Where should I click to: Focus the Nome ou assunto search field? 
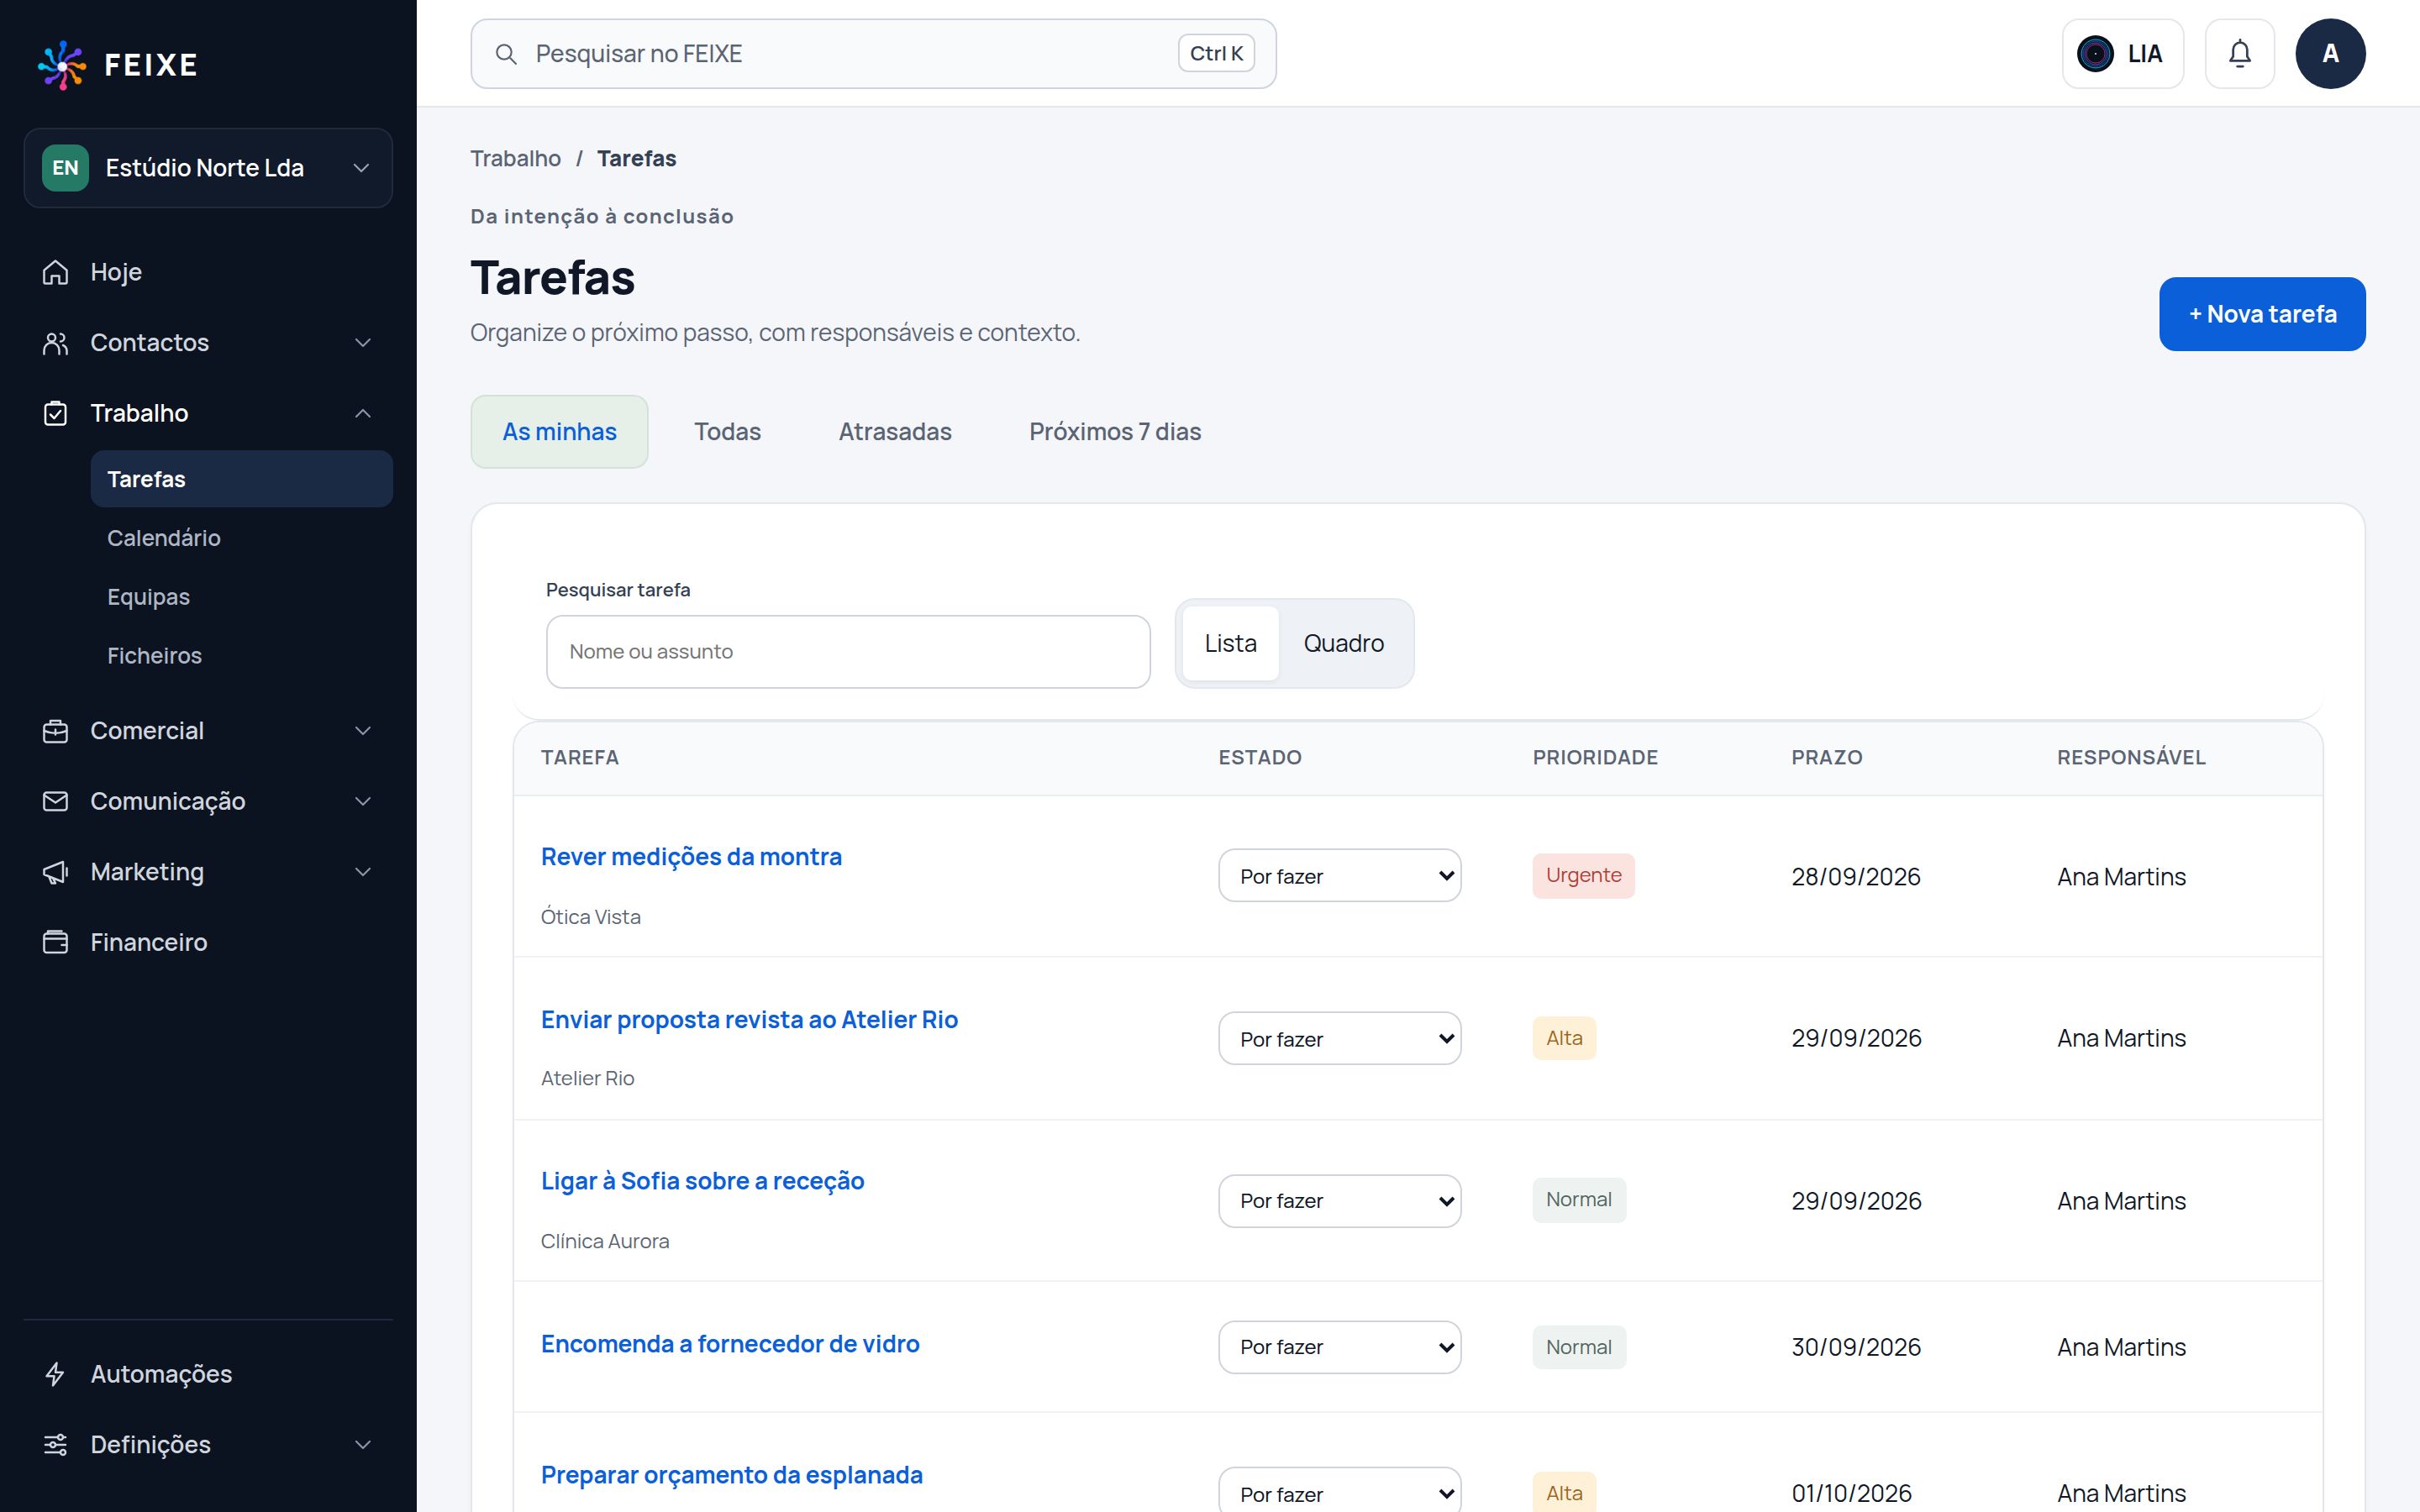coord(848,652)
